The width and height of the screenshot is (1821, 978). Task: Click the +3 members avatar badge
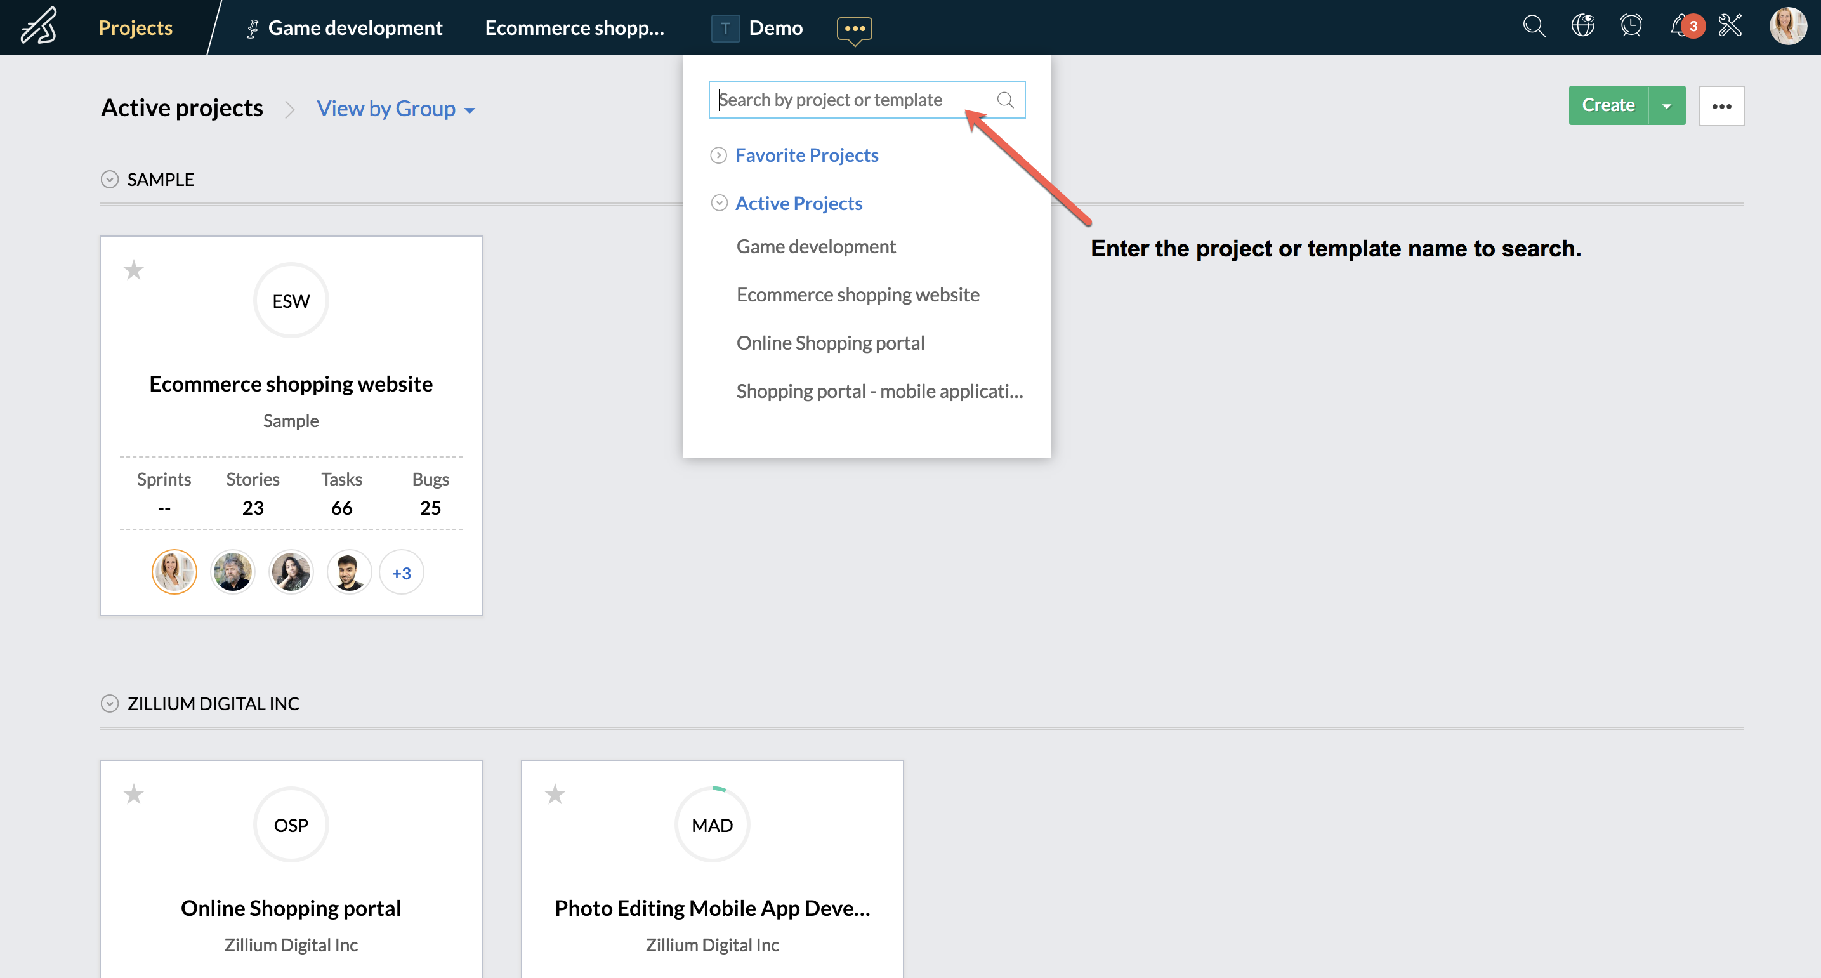pyautogui.click(x=401, y=573)
